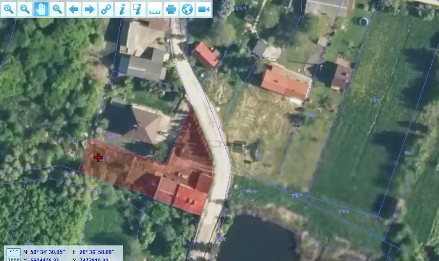Select the area info tool

pyautogui.click(x=138, y=9)
